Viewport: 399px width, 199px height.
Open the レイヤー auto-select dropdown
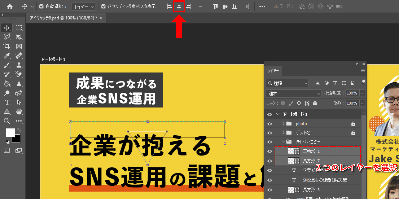click(x=83, y=6)
